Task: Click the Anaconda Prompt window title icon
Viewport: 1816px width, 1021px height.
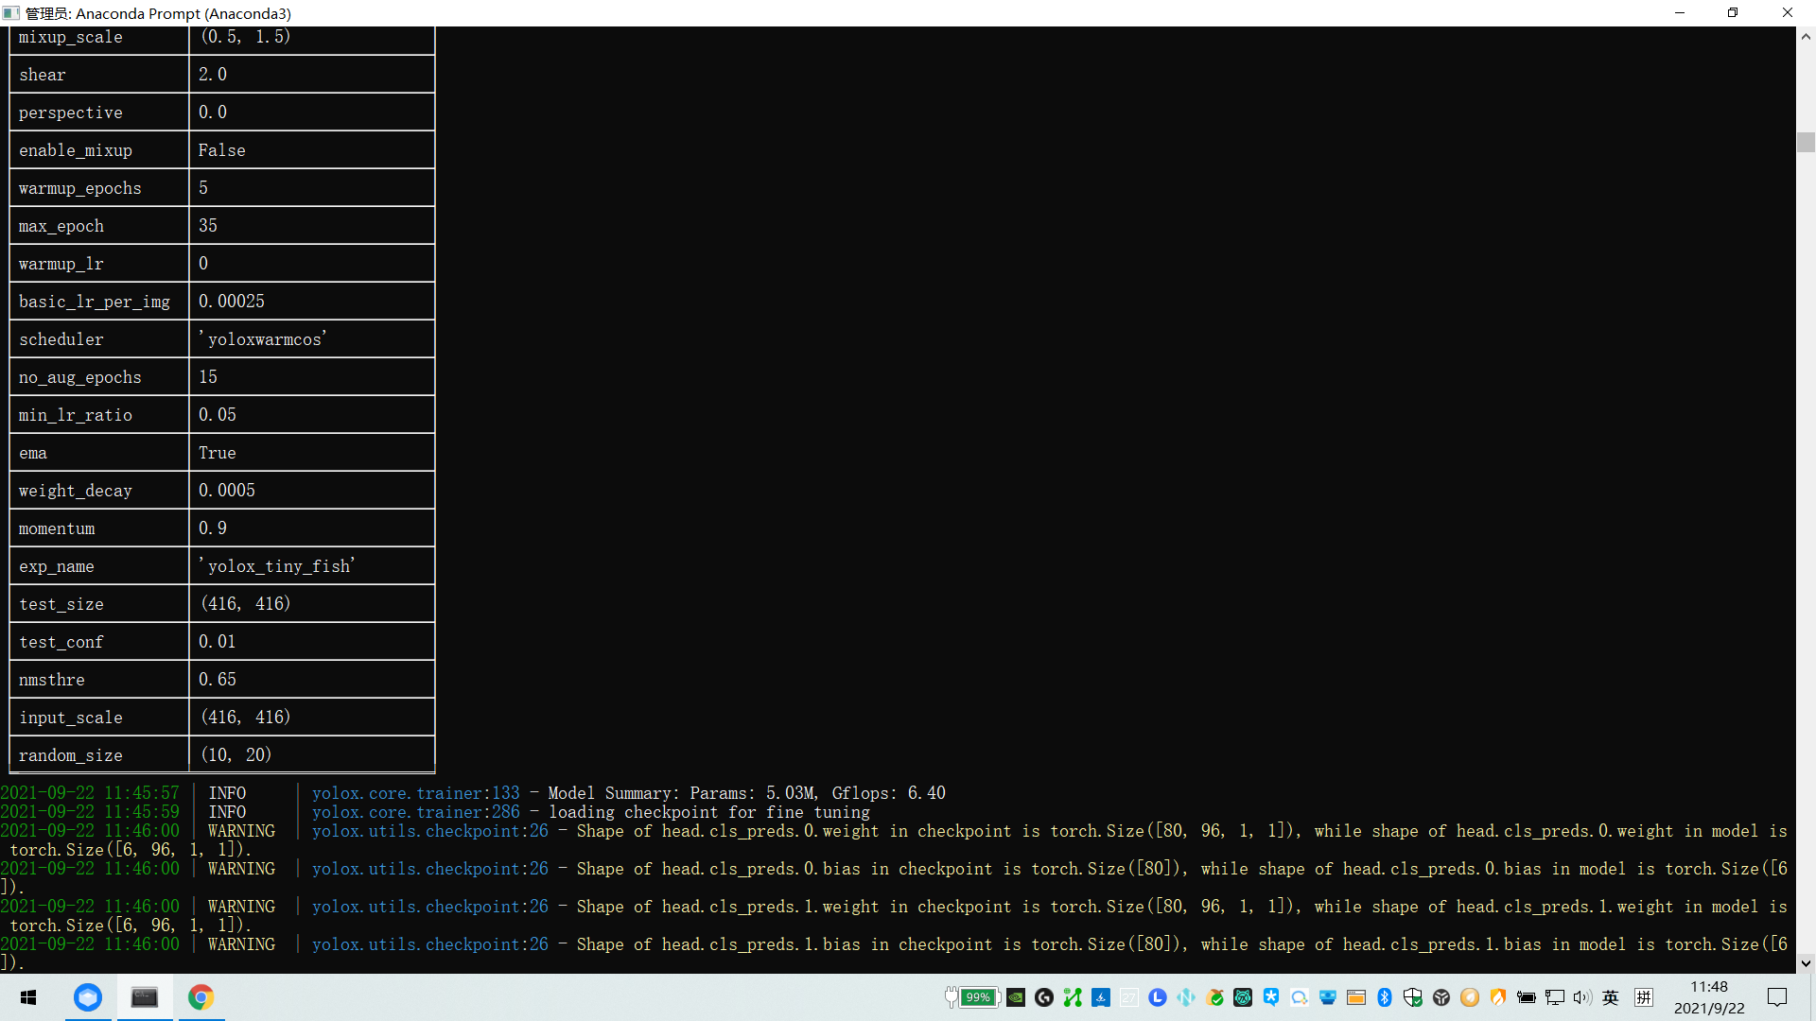Action: coord(11,13)
